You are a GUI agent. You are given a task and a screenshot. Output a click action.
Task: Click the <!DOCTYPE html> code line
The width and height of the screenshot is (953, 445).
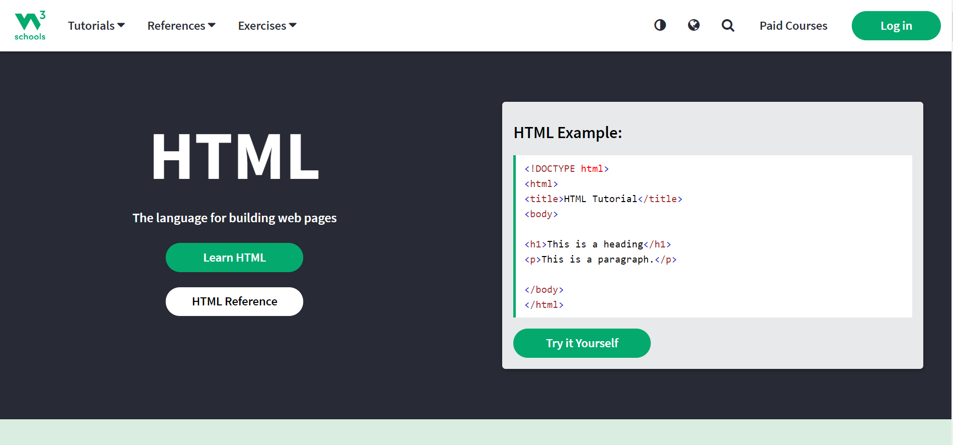pos(567,169)
